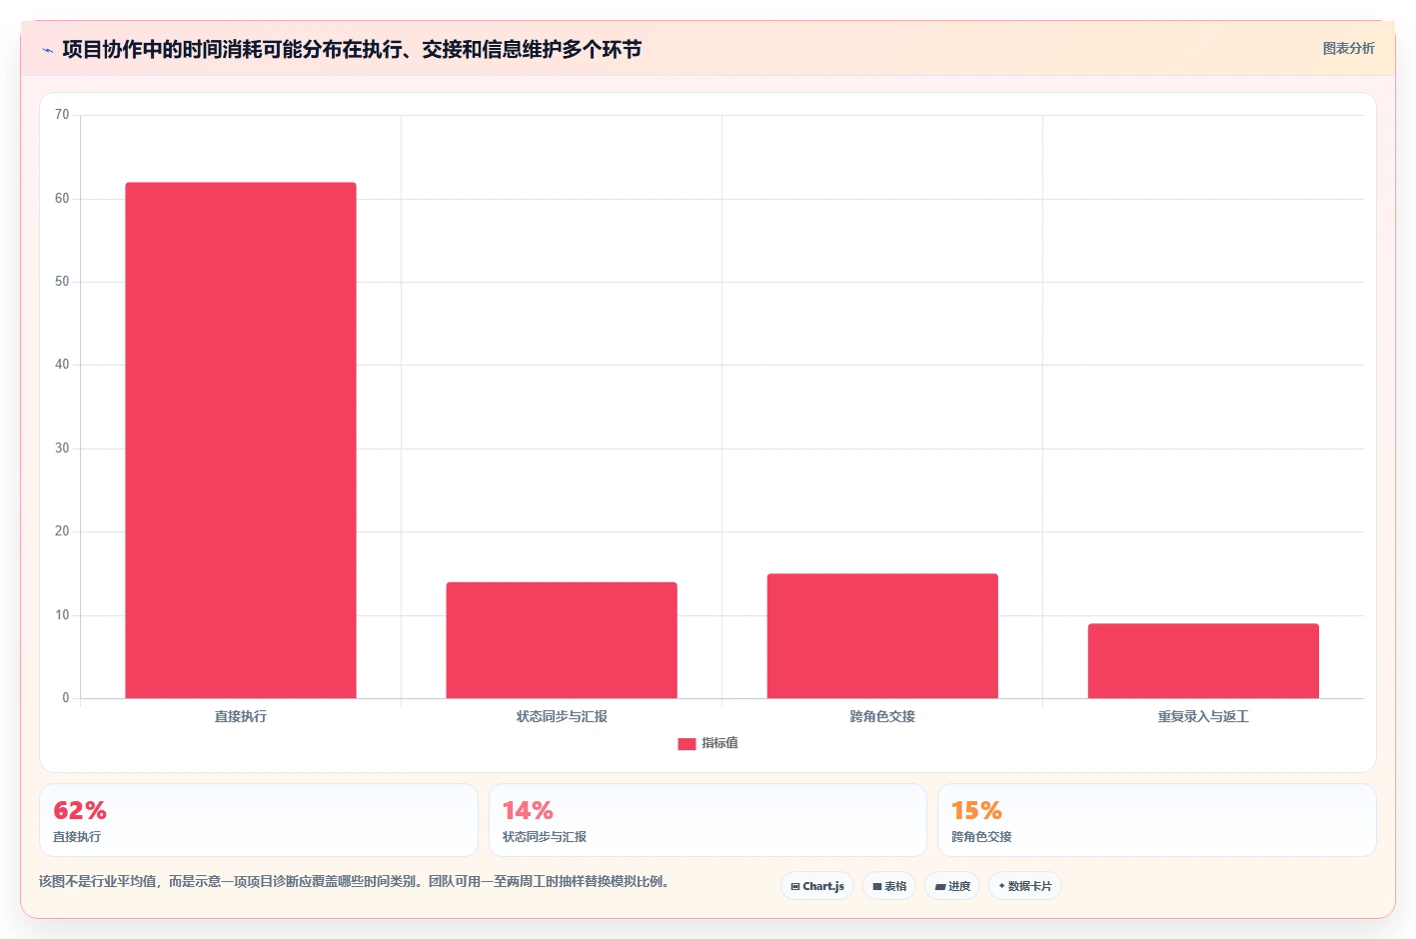
Task: Click the y-axis value 40
Action: coord(62,365)
